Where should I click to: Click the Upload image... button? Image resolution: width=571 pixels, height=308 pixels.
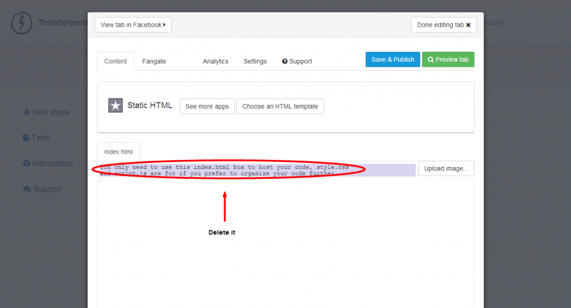[446, 168]
